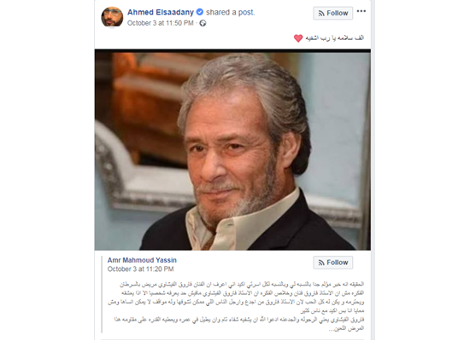Click the first paragraph of Amr's Arabic post
Image resolution: width=470 pixels, height=341 pixels.
point(236,298)
